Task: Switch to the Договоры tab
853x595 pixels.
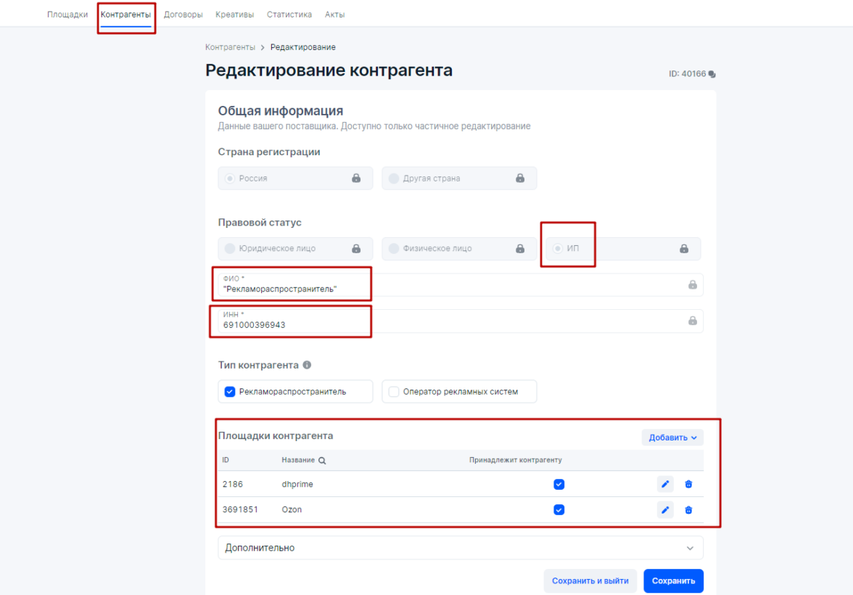Action: pos(183,15)
